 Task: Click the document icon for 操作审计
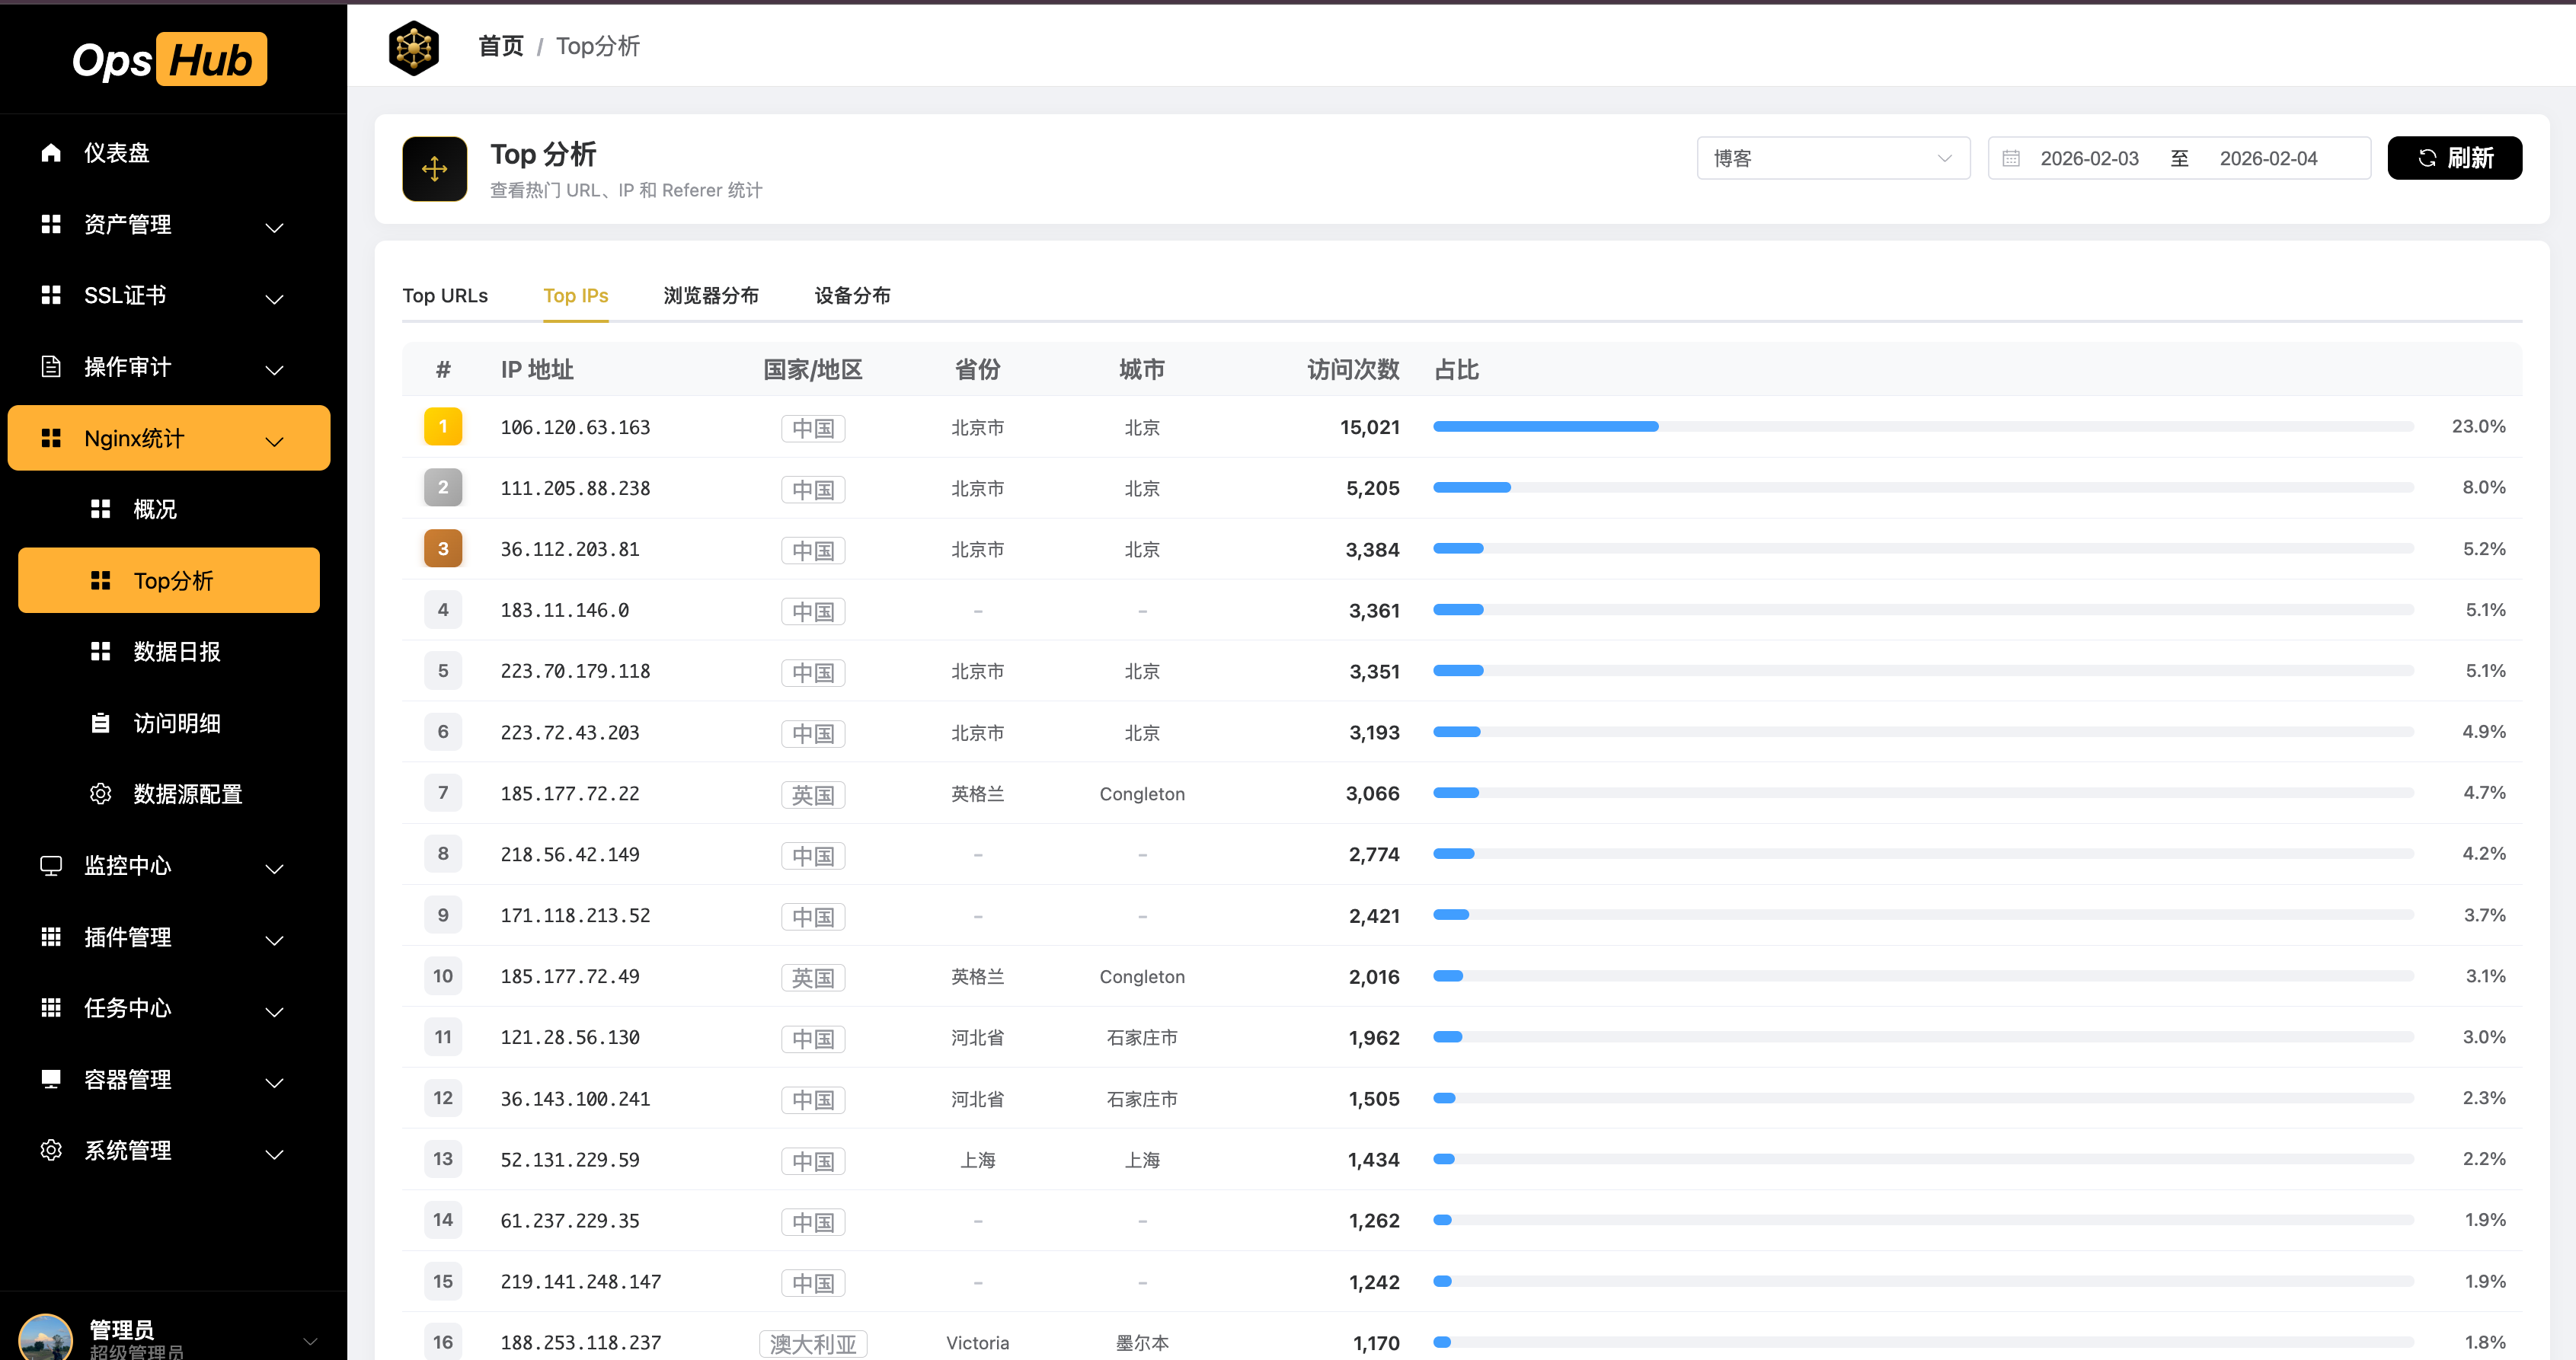coord(51,366)
